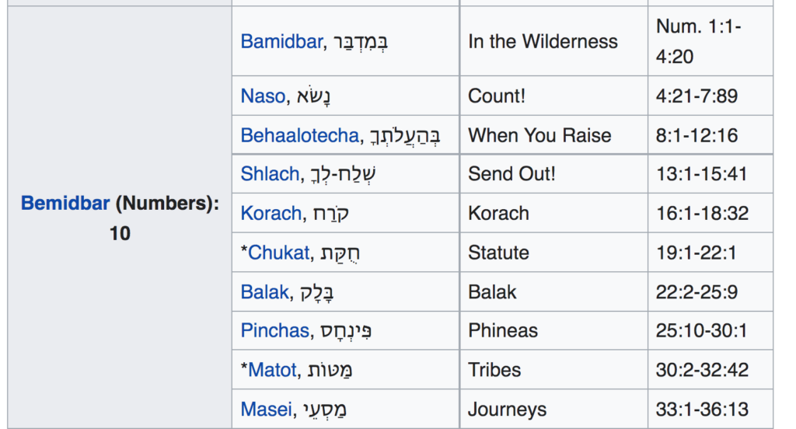The width and height of the screenshot is (796, 429).
Task: Click the Naso link
Action: click(263, 96)
